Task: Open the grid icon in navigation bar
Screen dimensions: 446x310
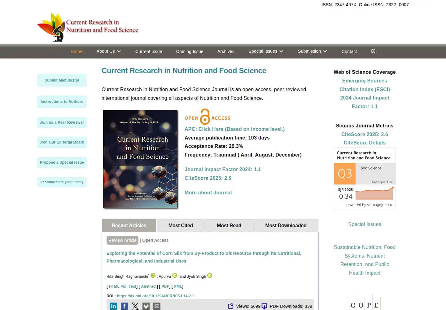Action: [x=373, y=51]
